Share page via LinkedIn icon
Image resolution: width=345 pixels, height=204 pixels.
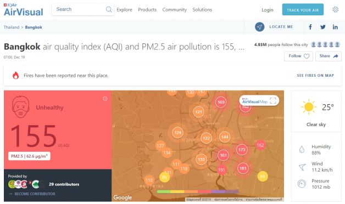coord(335,27)
